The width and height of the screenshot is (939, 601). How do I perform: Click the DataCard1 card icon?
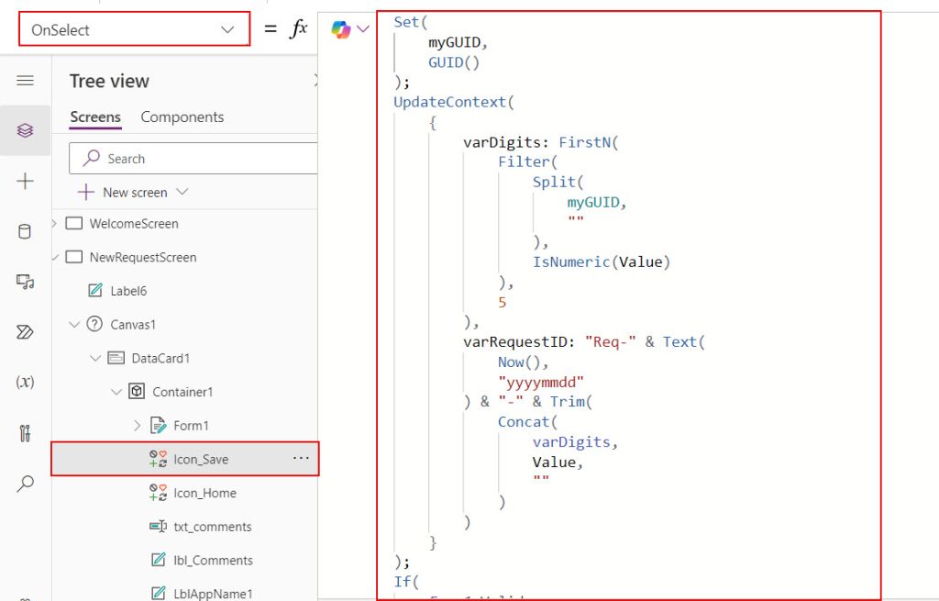pos(116,358)
